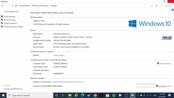Click the ASUS logo image

(x=167, y=38)
